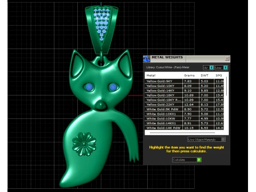Select the White Gold:10KX1 row
Image resolution: width=256 pixels, height=192 pixels.
coord(185,114)
